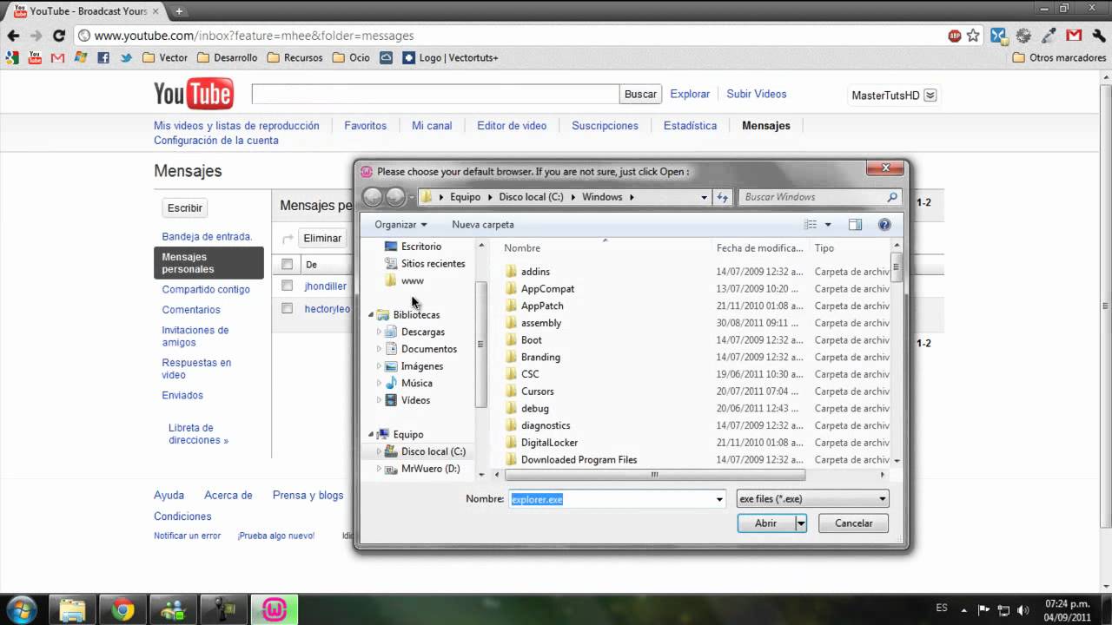Screen dimensions: 1112x625
Task: Click the file list horizontal scrollbar
Action: [655, 475]
